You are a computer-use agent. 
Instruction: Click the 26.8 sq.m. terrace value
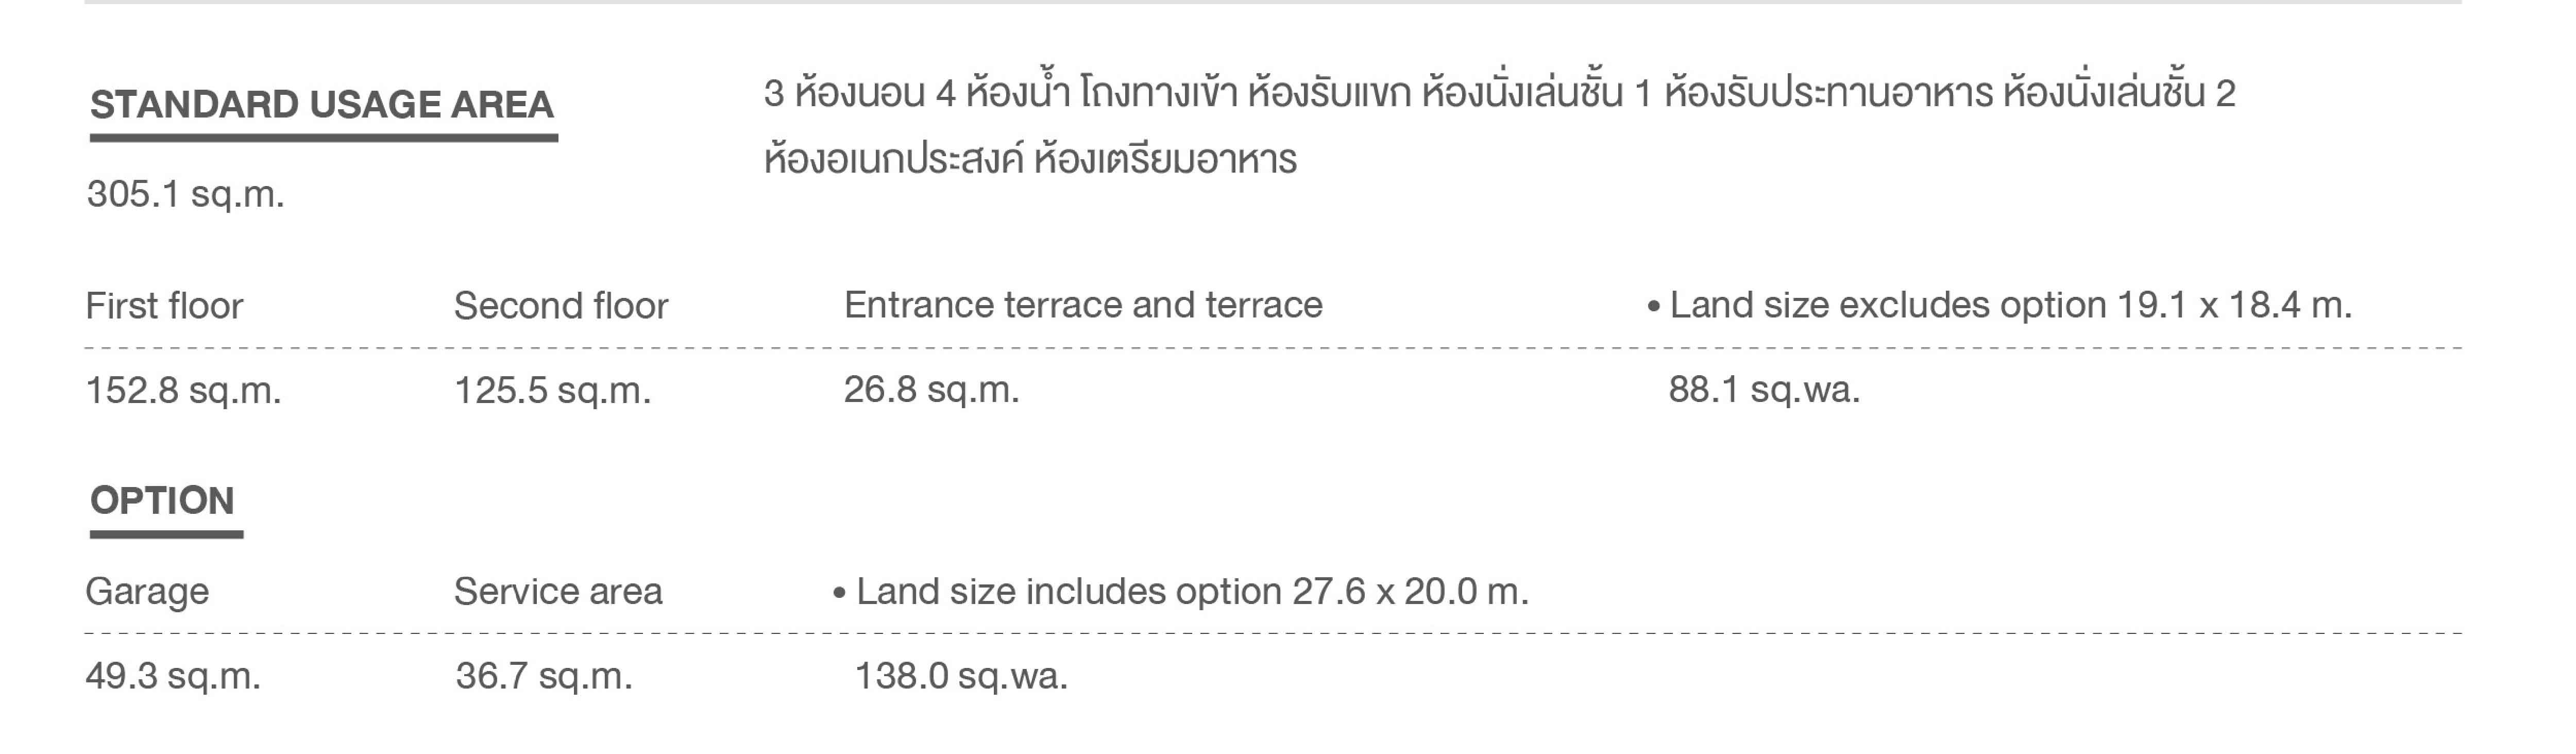(931, 389)
